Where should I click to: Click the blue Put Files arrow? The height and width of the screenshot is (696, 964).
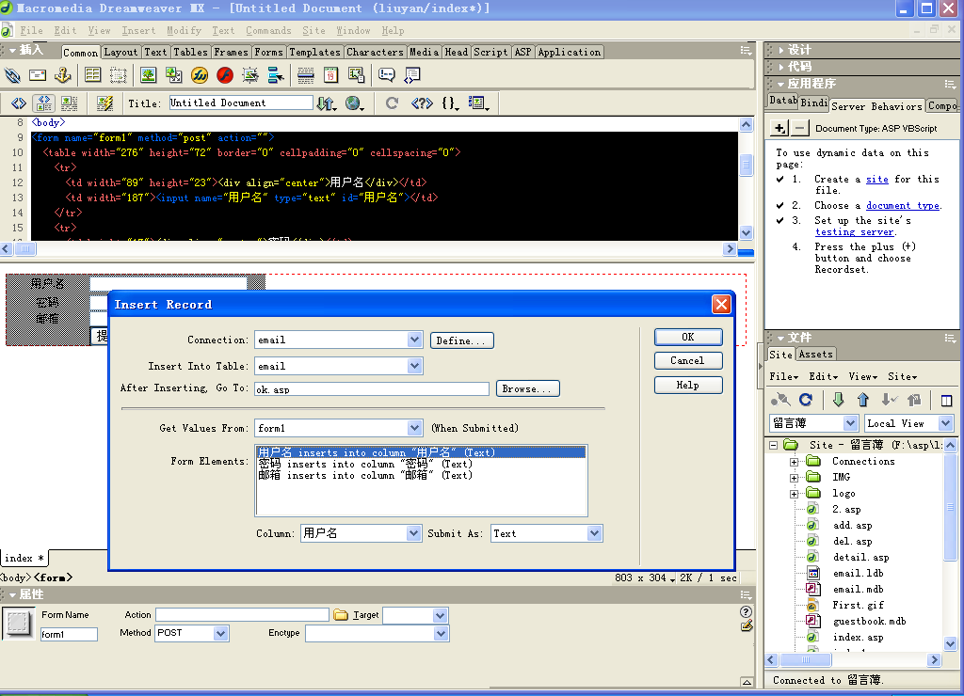[x=862, y=400]
